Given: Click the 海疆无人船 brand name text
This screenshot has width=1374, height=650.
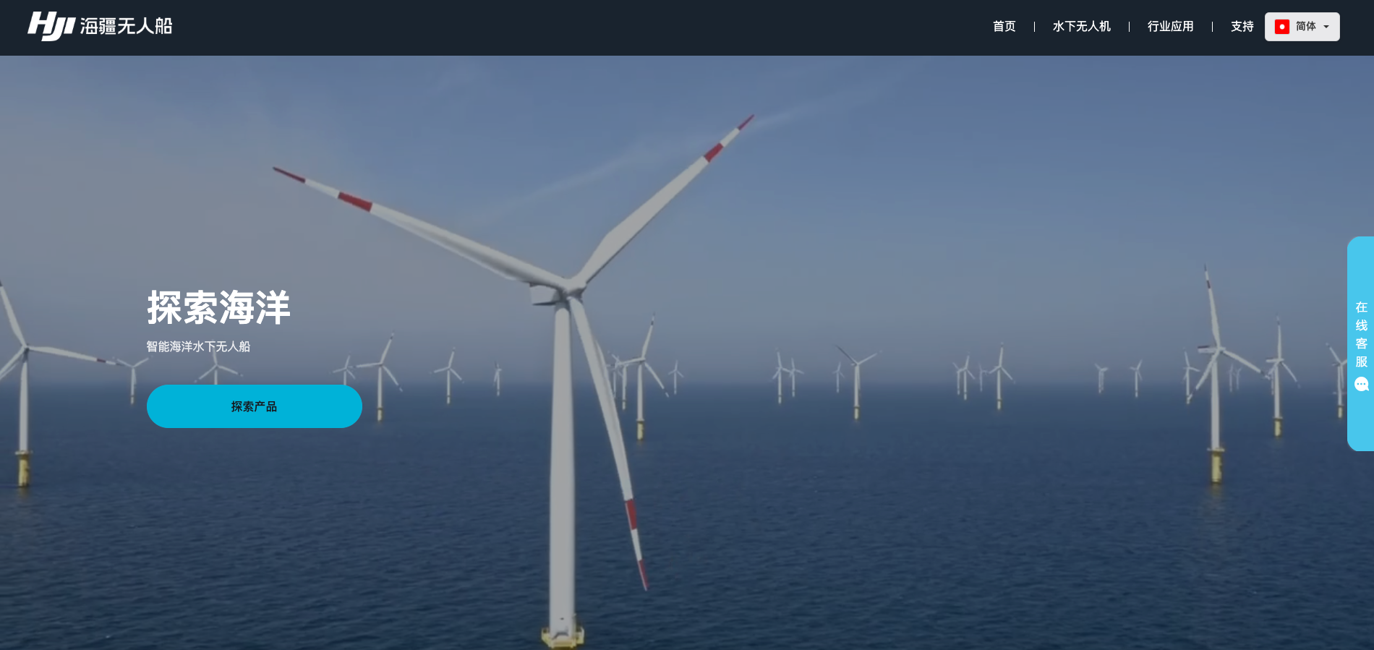Looking at the screenshot, I should click(x=126, y=26).
